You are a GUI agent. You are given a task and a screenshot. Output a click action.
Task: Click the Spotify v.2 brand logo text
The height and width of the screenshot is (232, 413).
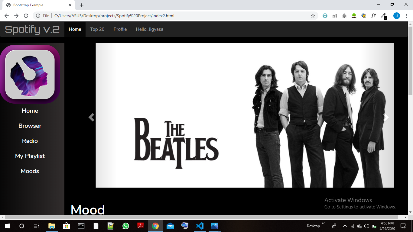(x=32, y=29)
